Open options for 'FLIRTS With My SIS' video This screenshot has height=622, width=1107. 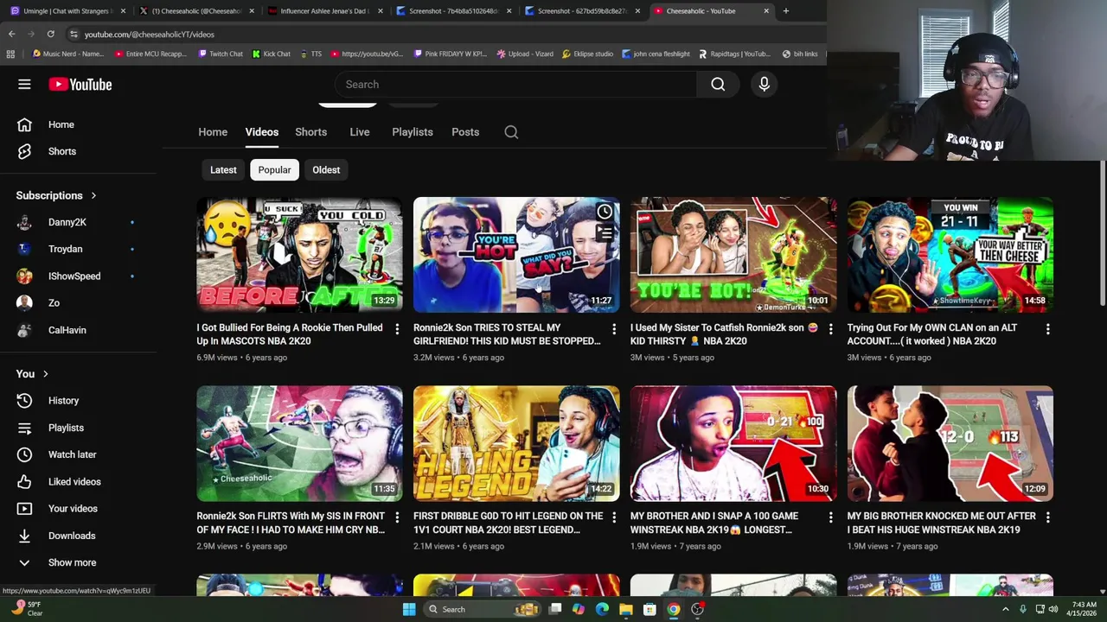pyautogui.click(x=397, y=517)
